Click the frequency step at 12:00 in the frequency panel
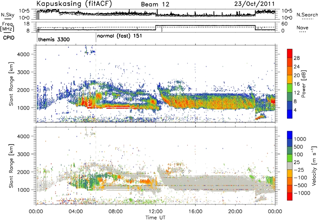Screen dimensions: 318x220 tap(155, 28)
